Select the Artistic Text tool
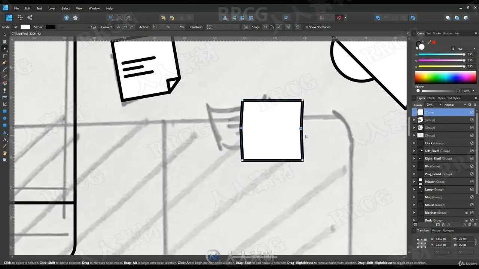Image resolution: width=479 pixels, height=269 pixels. [4, 139]
